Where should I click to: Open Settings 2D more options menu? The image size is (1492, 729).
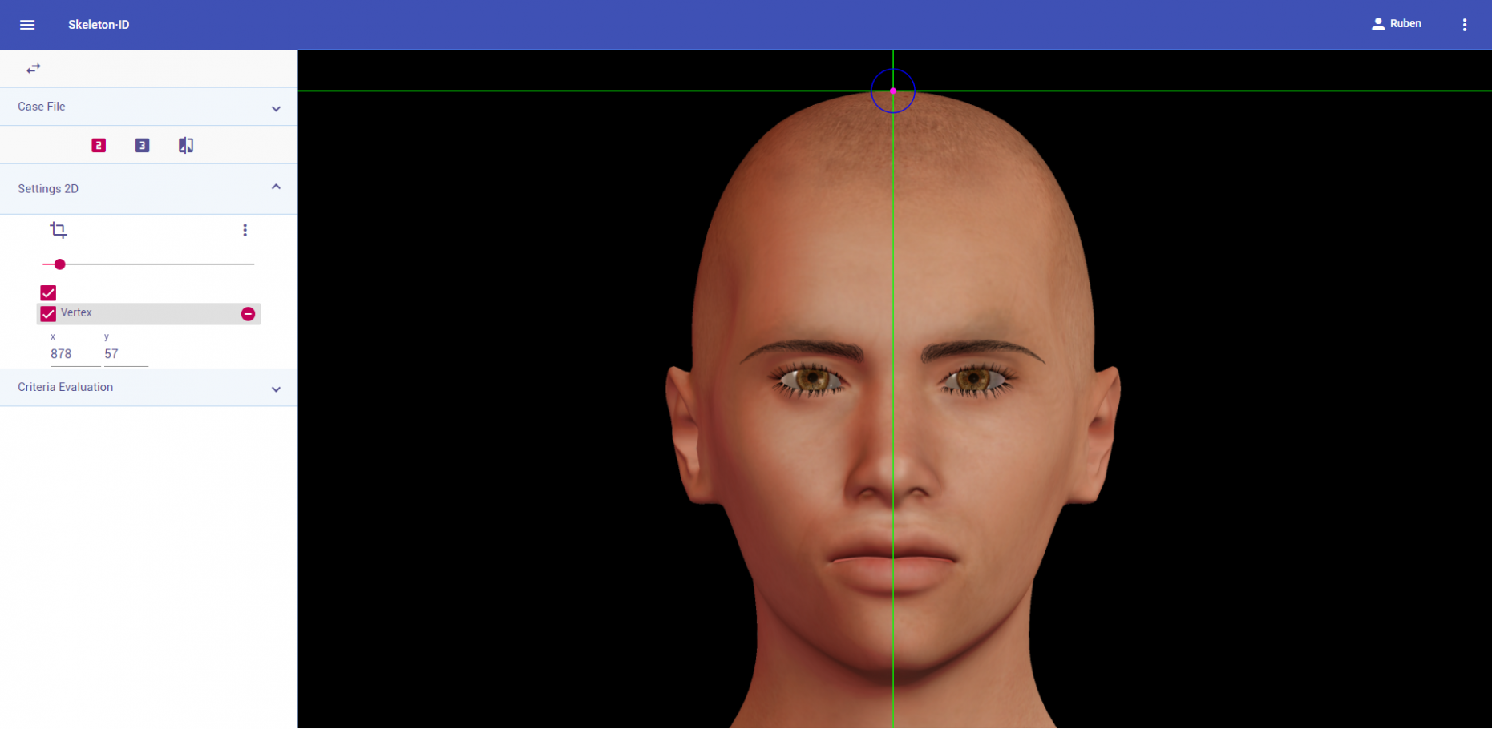tap(245, 231)
